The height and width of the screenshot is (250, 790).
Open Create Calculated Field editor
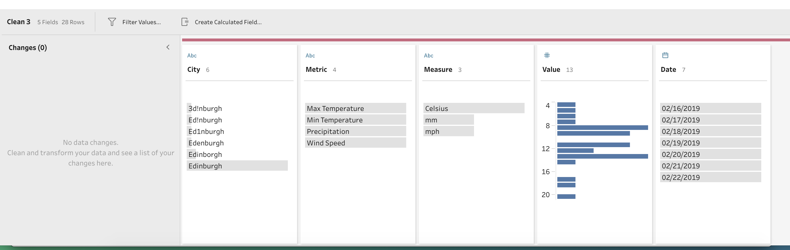228,22
